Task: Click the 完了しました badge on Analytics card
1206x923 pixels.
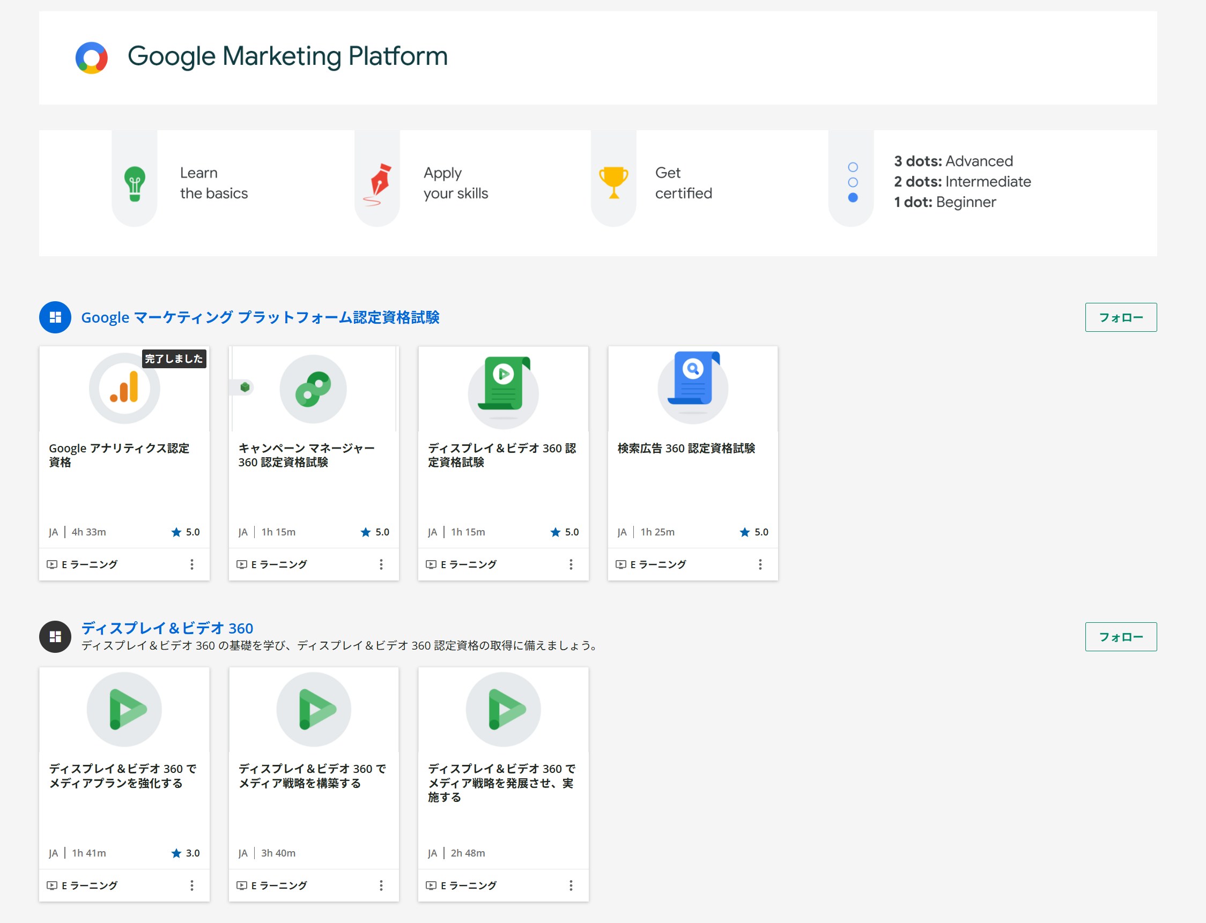Action: point(174,359)
